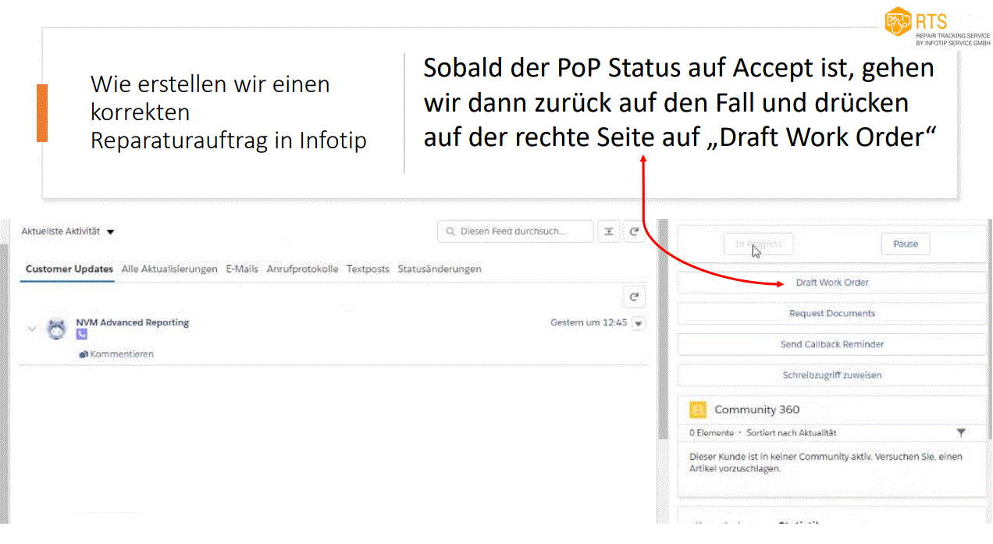Click the Community 360 heading

(756, 410)
